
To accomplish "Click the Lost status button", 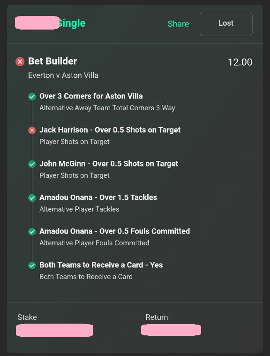I will click(226, 23).
